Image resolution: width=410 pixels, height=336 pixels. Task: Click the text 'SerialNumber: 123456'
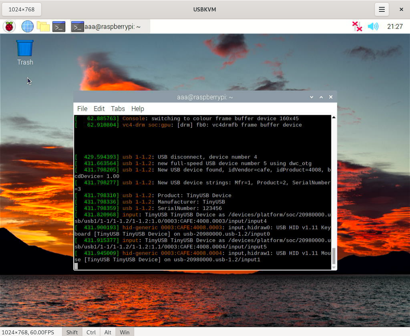pyautogui.click(x=190, y=208)
